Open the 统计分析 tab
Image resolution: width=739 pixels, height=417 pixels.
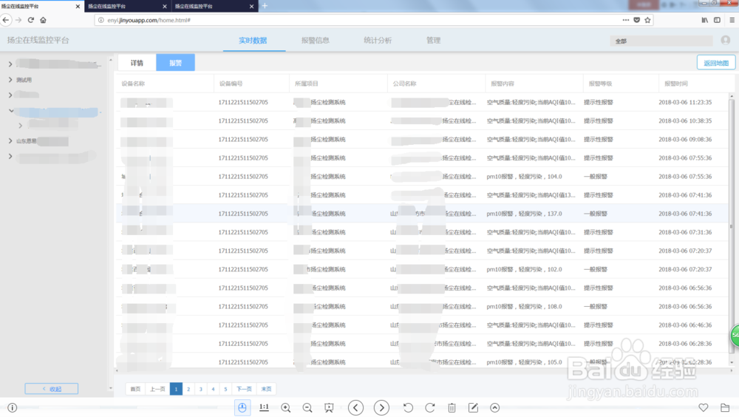[x=378, y=40]
